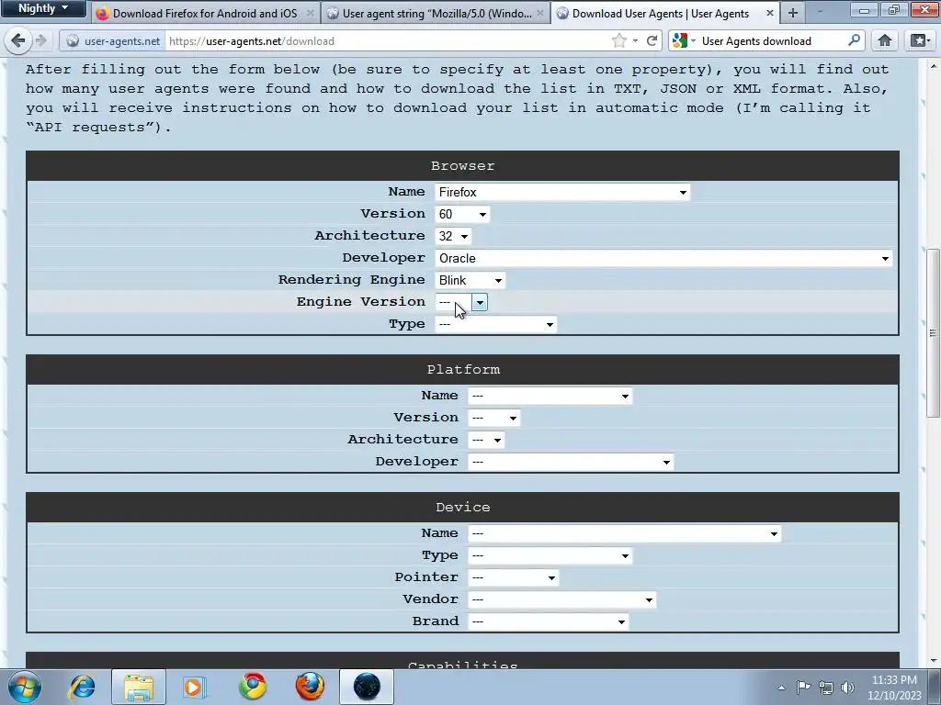Open the Device Name dropdown
Viewport: 941px width, 705px height.
coord(625,533)
